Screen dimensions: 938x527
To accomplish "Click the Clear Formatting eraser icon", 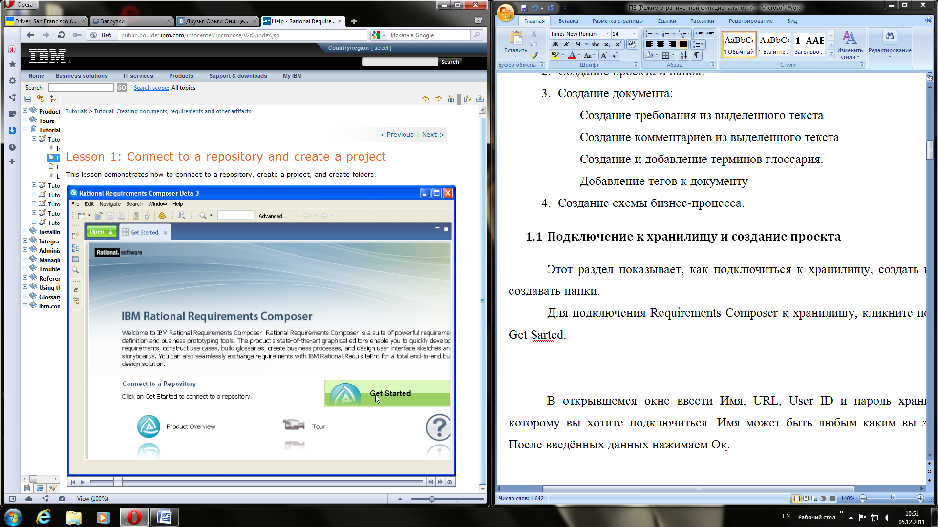I will (632, 44).
